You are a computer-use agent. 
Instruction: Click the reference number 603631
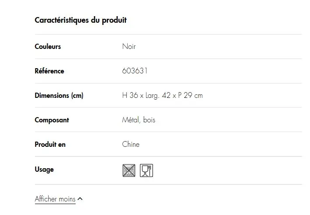point(135,71)
